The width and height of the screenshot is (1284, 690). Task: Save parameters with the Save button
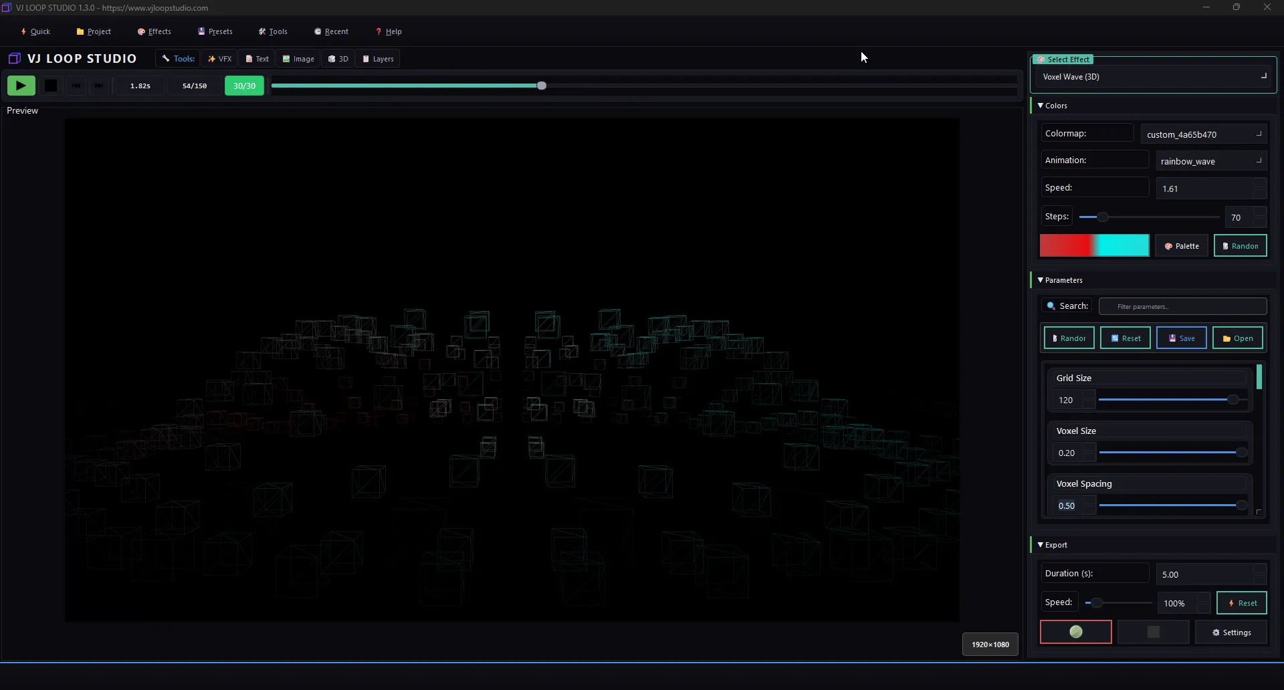(x=1182, y=338)
